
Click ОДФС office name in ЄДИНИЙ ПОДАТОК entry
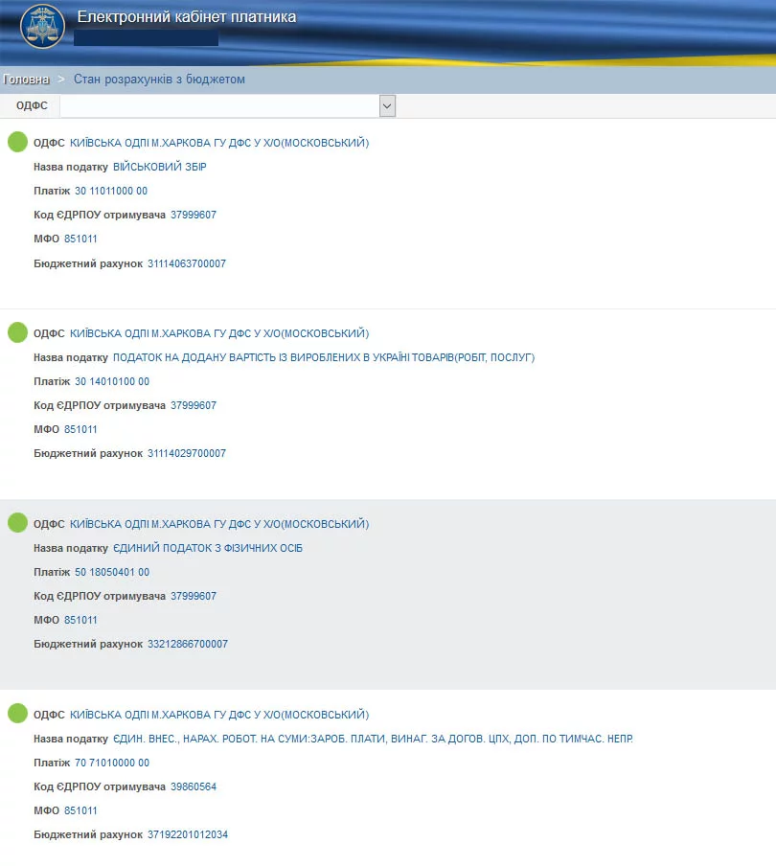pyautogui.click(x=219, y=524)
